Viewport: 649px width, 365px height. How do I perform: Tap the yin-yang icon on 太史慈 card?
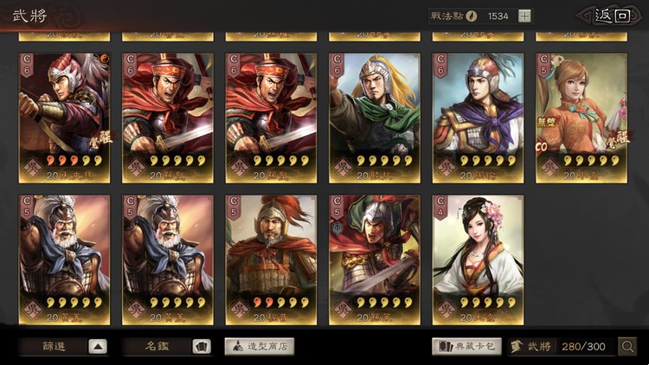[105, 58]
